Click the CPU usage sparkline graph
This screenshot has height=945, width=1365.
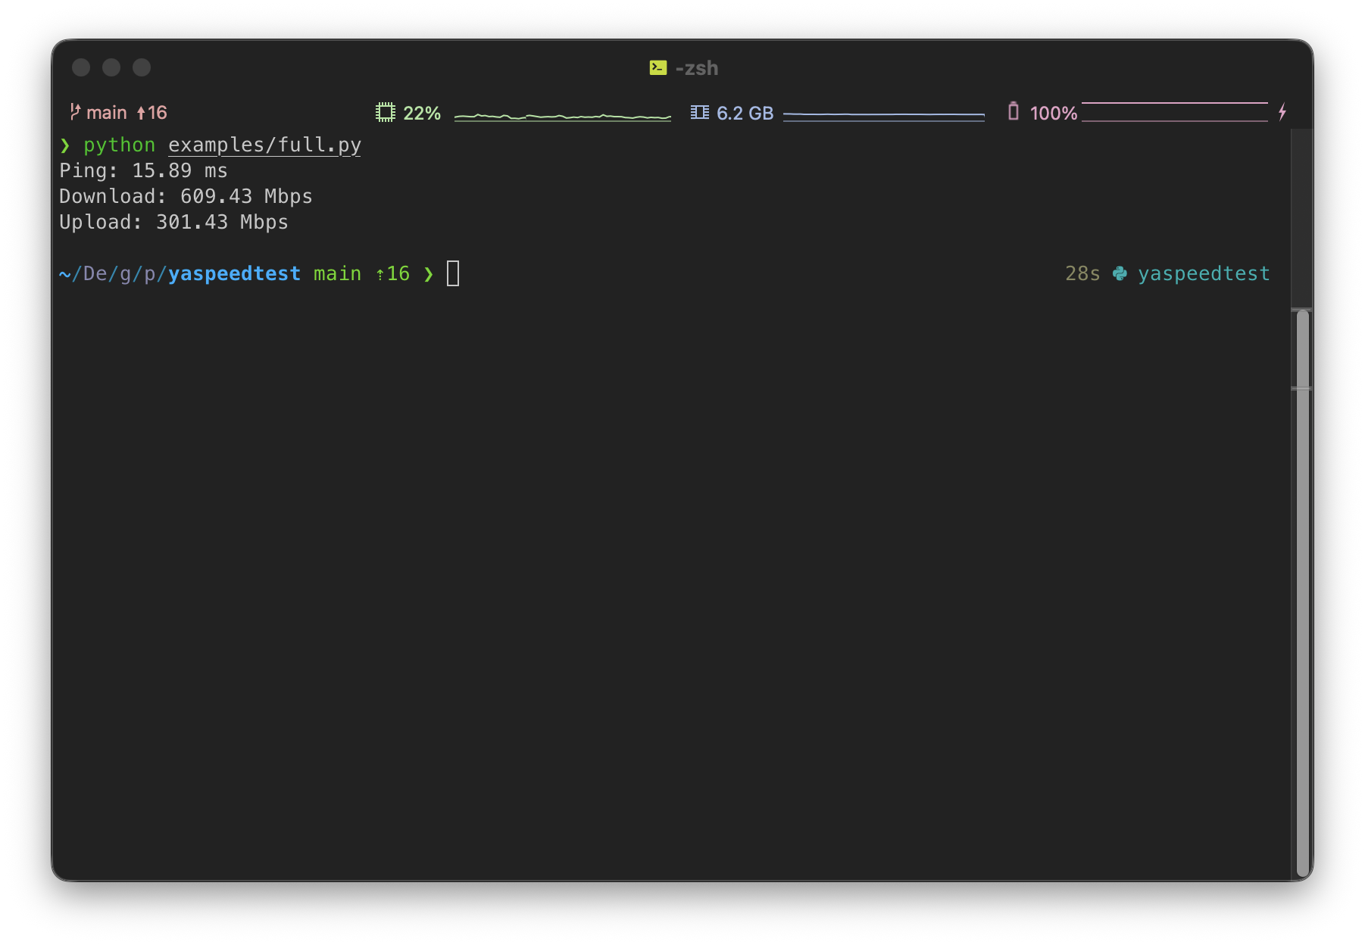point(563,115)
